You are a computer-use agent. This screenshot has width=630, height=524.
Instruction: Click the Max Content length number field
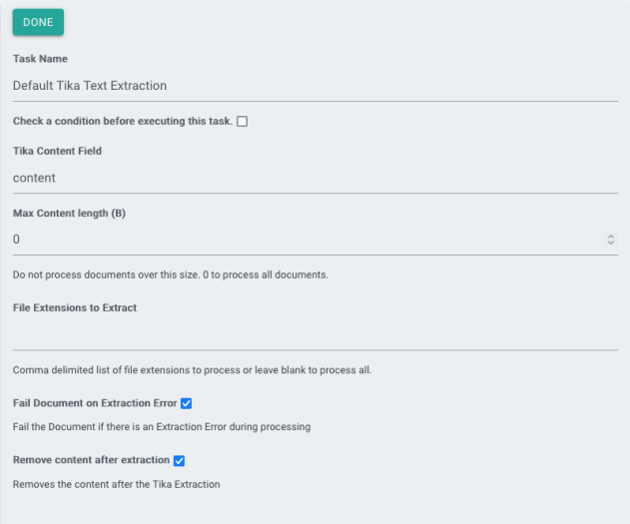(x=300, y=240)
